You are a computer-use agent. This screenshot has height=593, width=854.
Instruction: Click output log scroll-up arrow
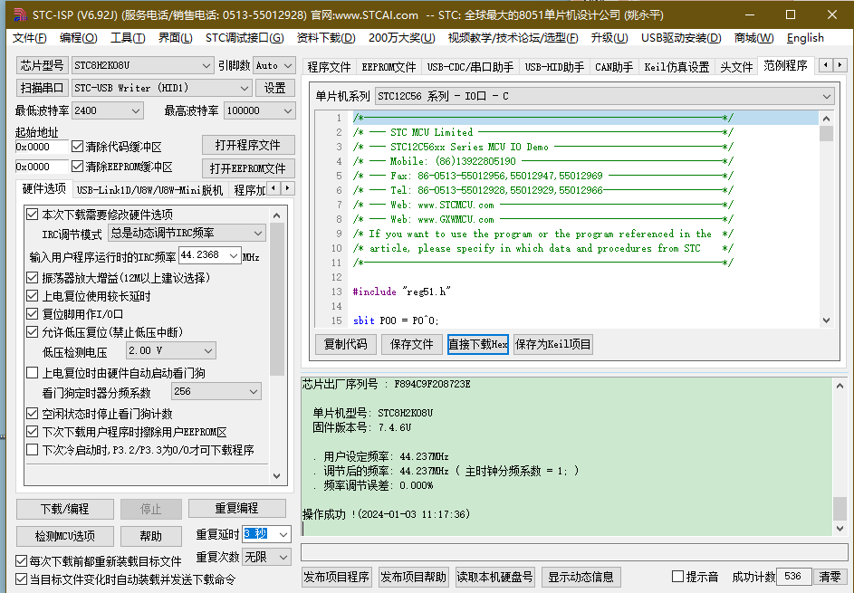tap(840, 386)
